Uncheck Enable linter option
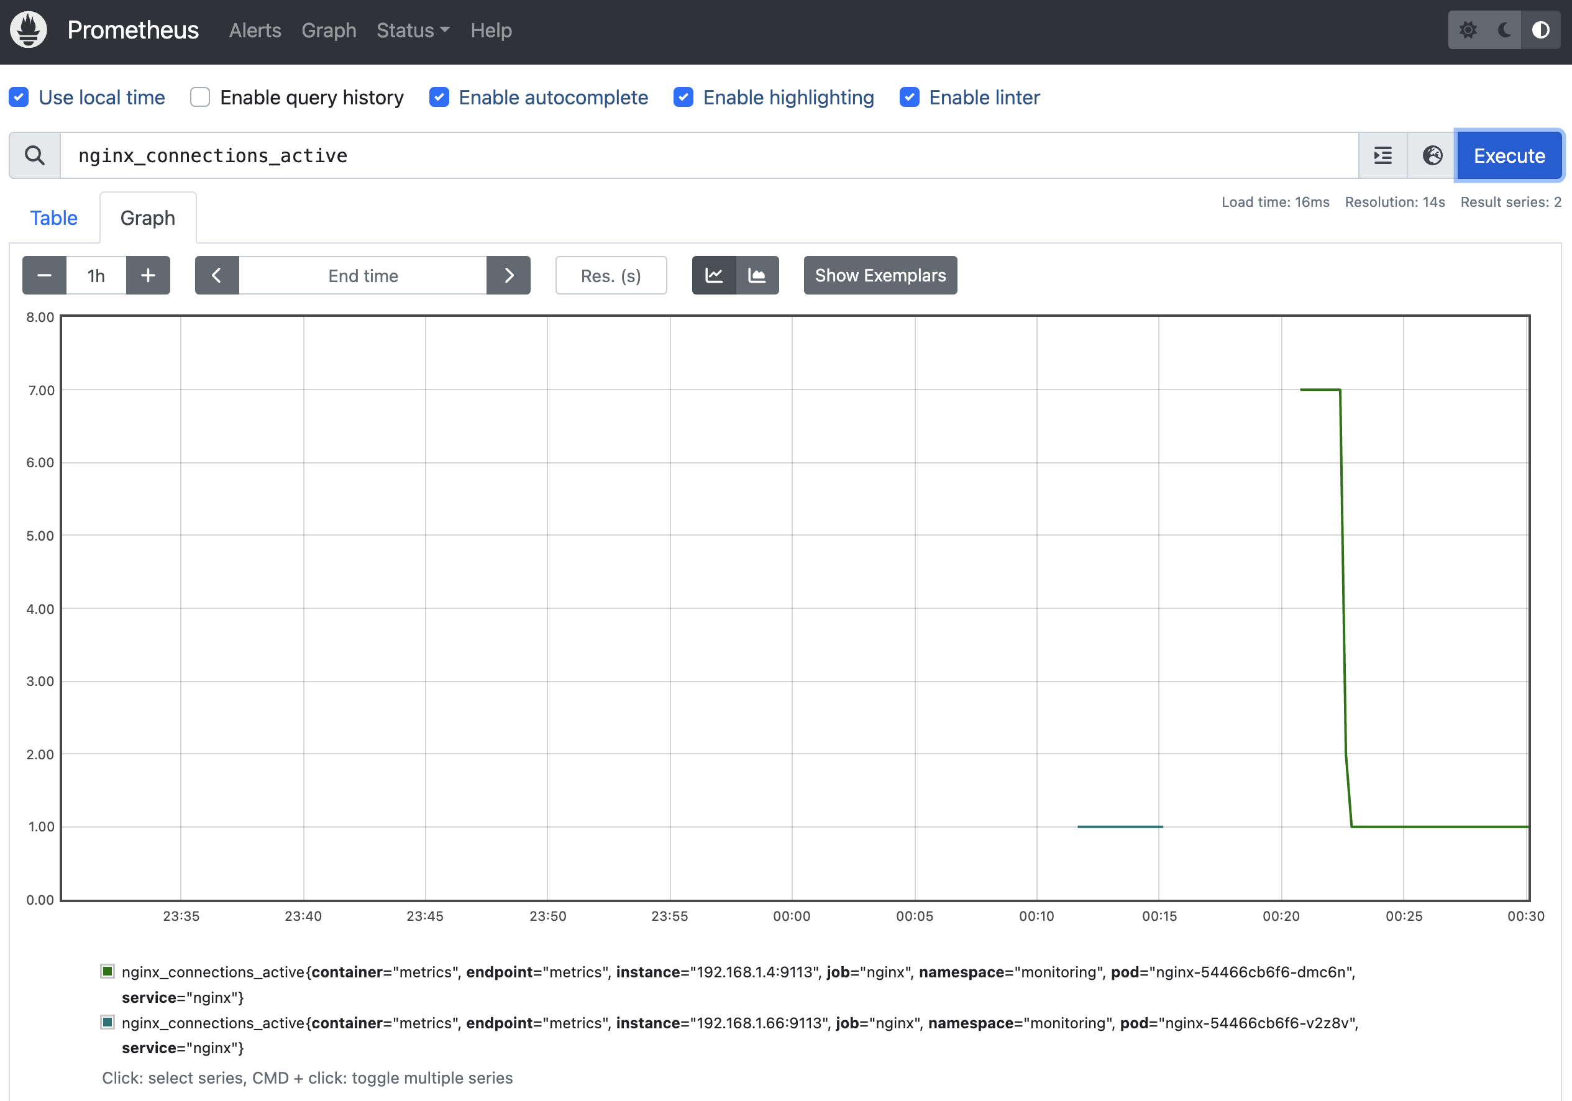Viewport: 1572px width, 1101px height. point(909,97)
